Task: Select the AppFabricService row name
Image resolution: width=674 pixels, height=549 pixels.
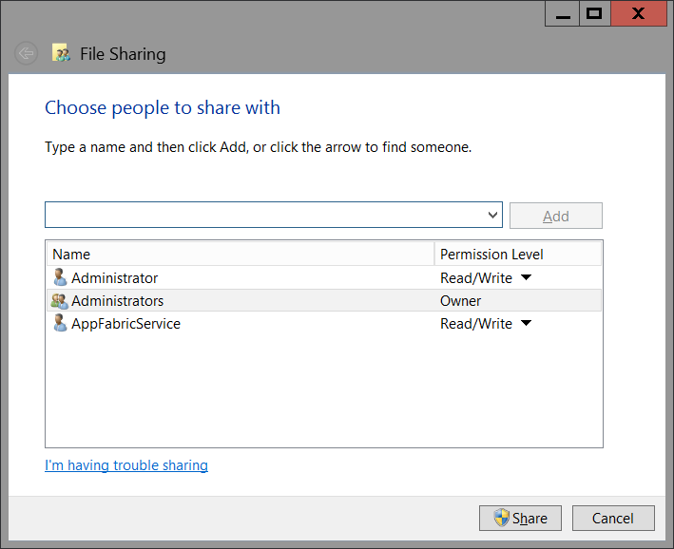Action: click(125, 324)
